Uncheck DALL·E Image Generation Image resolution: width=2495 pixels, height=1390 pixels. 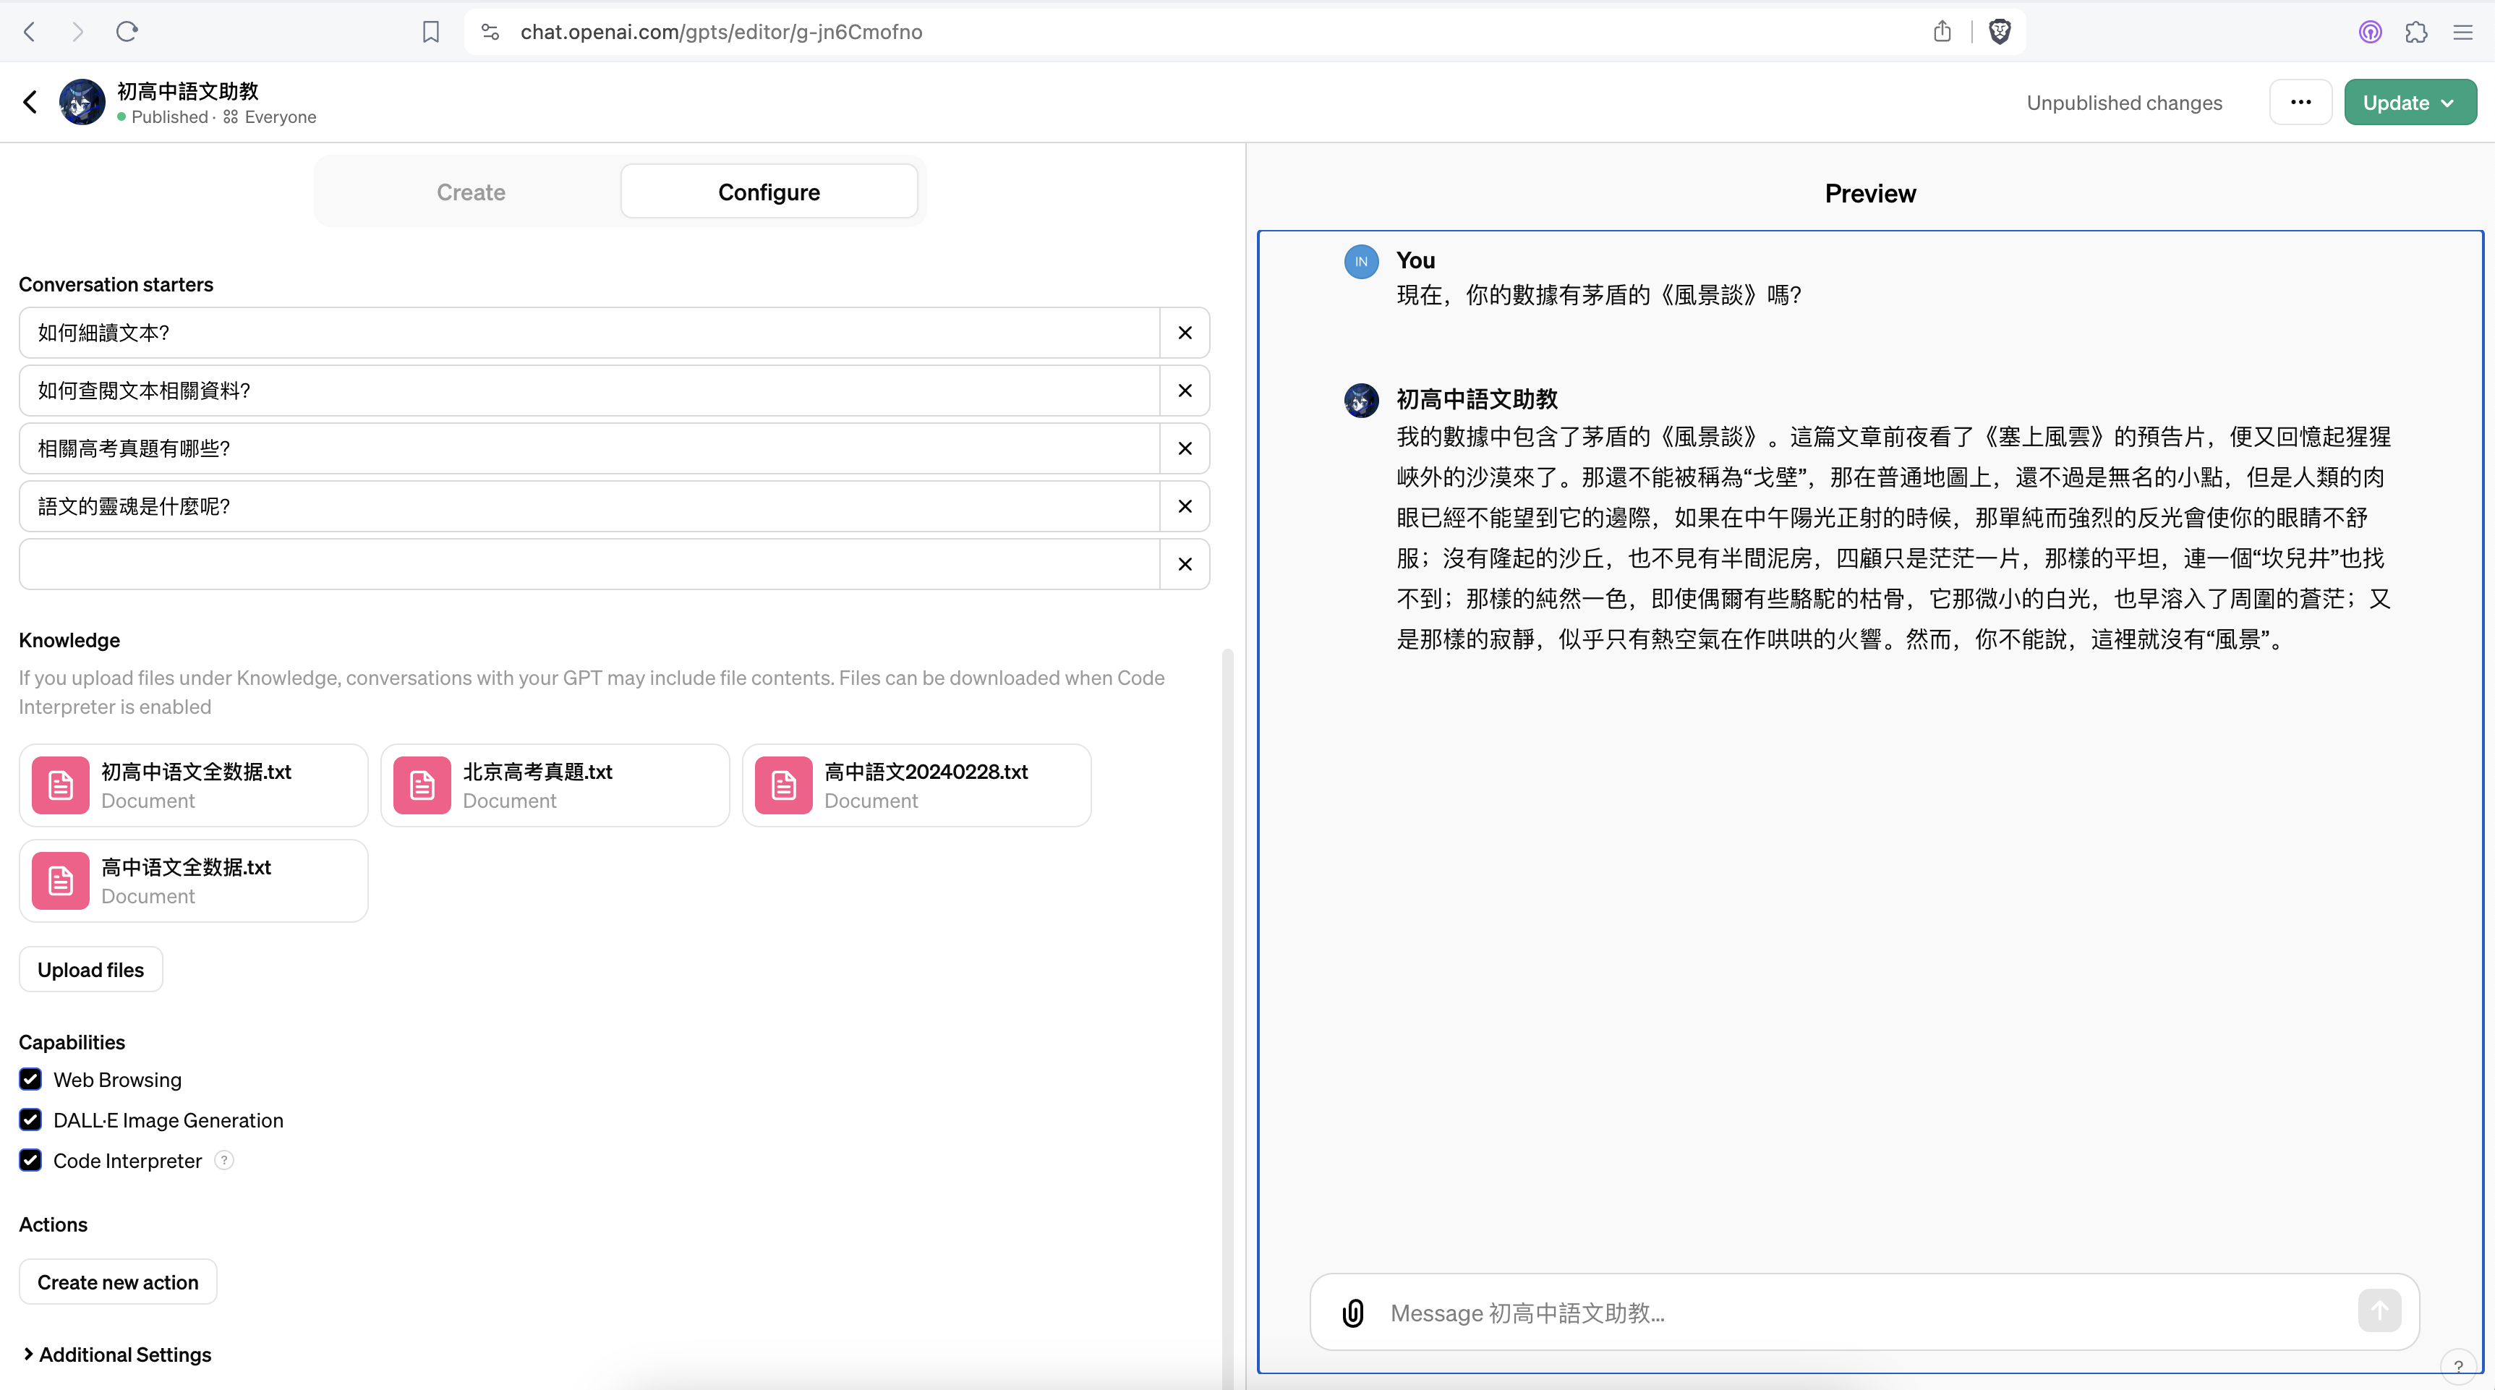click(31, 1120)
